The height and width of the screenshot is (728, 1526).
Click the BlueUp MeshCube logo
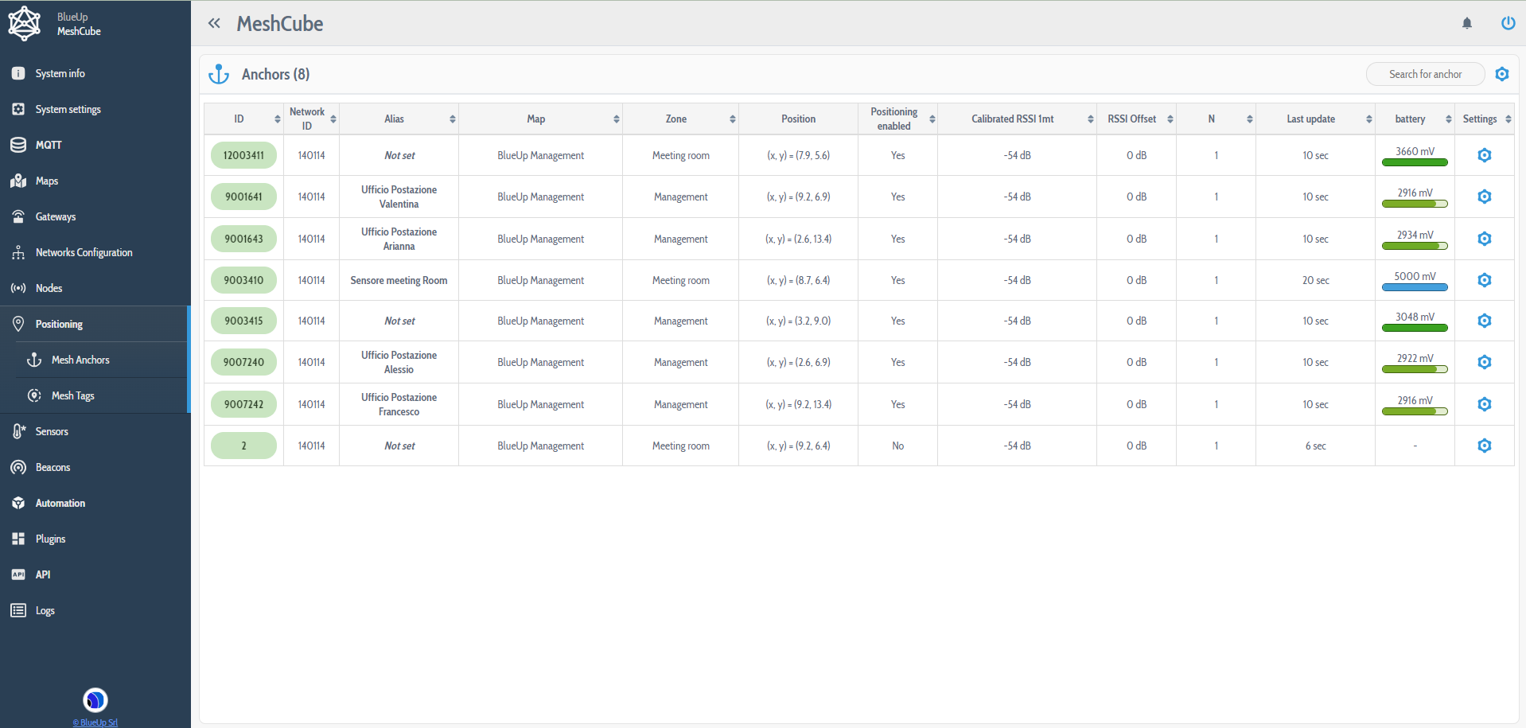tap(25, 24)
